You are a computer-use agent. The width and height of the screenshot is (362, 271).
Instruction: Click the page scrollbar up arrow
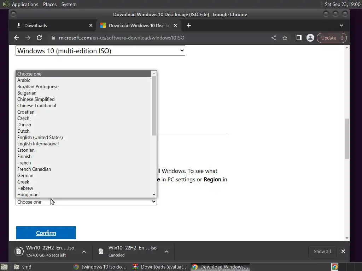(347, 48)
